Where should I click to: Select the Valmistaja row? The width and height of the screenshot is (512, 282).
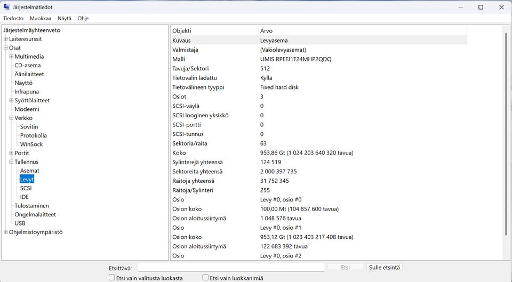[x=319, y=50]
